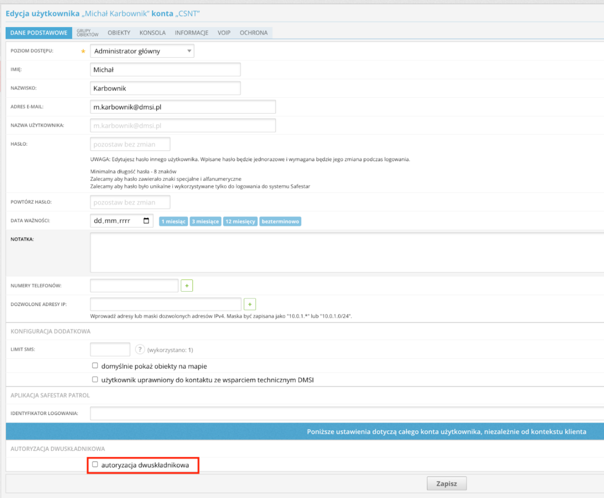604x498 pixels.
Task: Focus the NOTATKA text area
Action: [347, 252]
